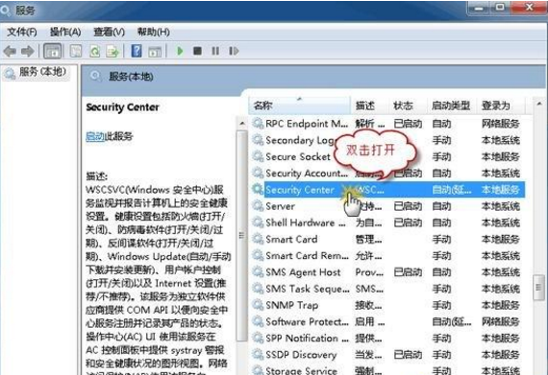Toggle the show/hide console tree icon

[53, 51]
